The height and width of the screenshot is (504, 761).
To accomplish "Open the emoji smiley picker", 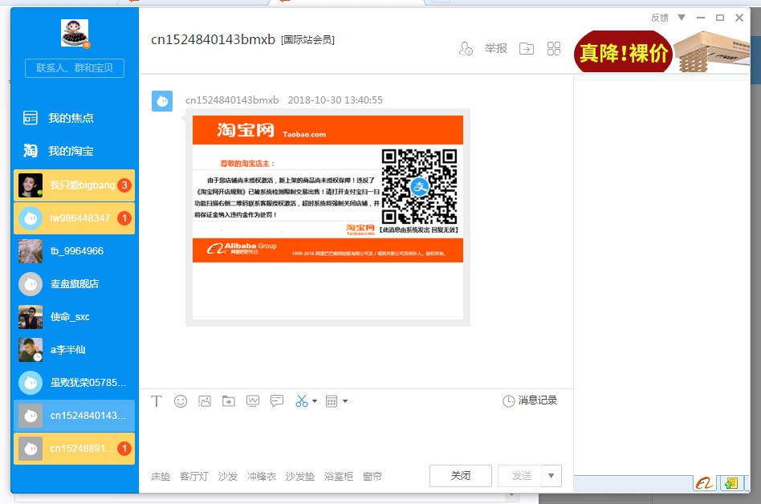I will coord(181,401).
